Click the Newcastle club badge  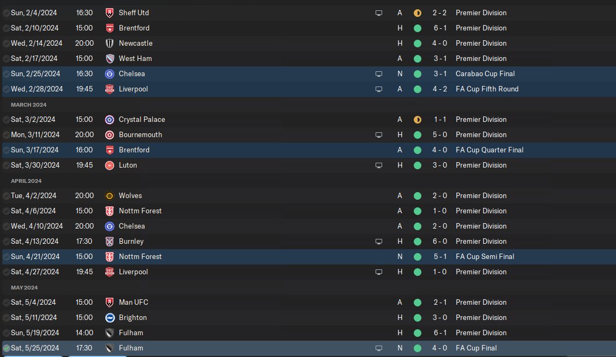tap(110, 43)
